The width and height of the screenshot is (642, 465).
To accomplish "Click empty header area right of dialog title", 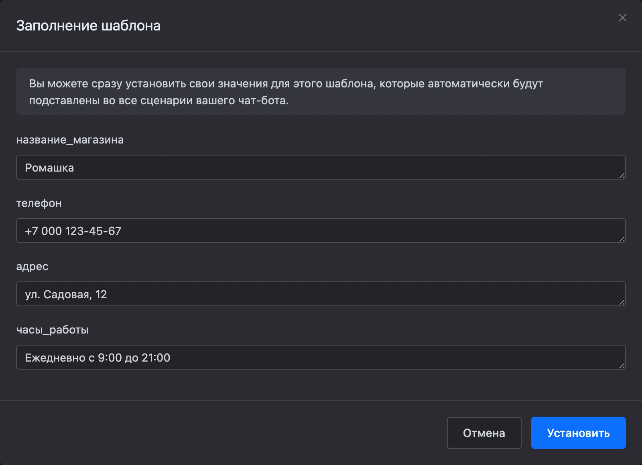I will tap(385, 26).
